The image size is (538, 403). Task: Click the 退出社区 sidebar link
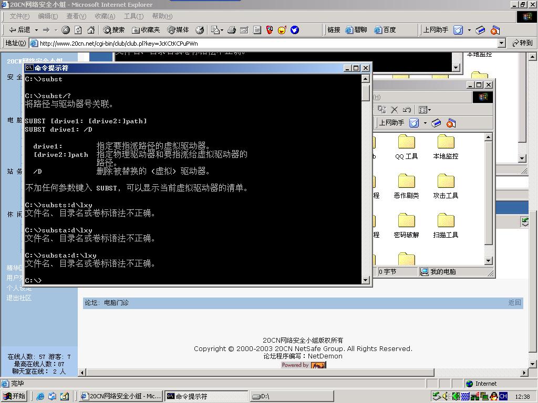click(19, 298)
